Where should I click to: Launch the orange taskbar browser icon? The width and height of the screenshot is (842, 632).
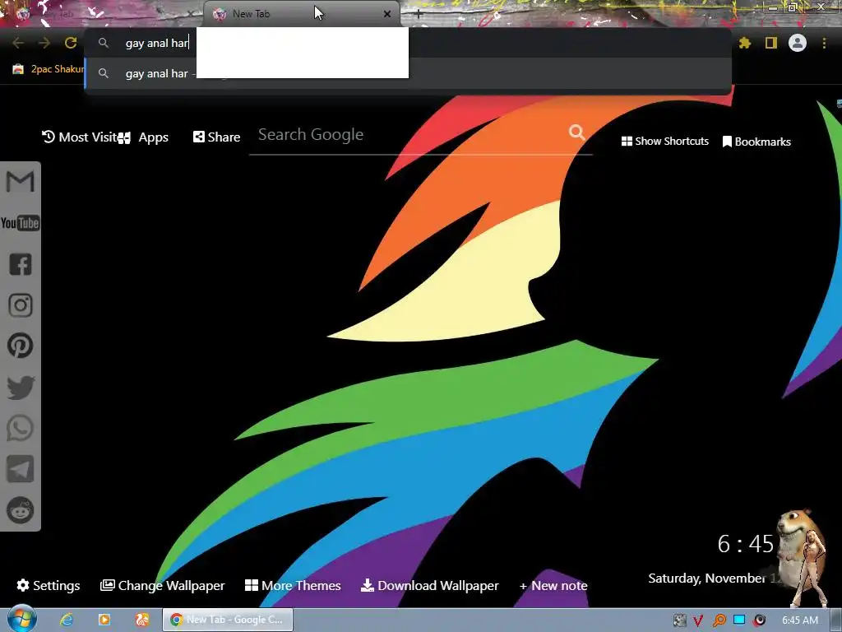click(141, 620)
